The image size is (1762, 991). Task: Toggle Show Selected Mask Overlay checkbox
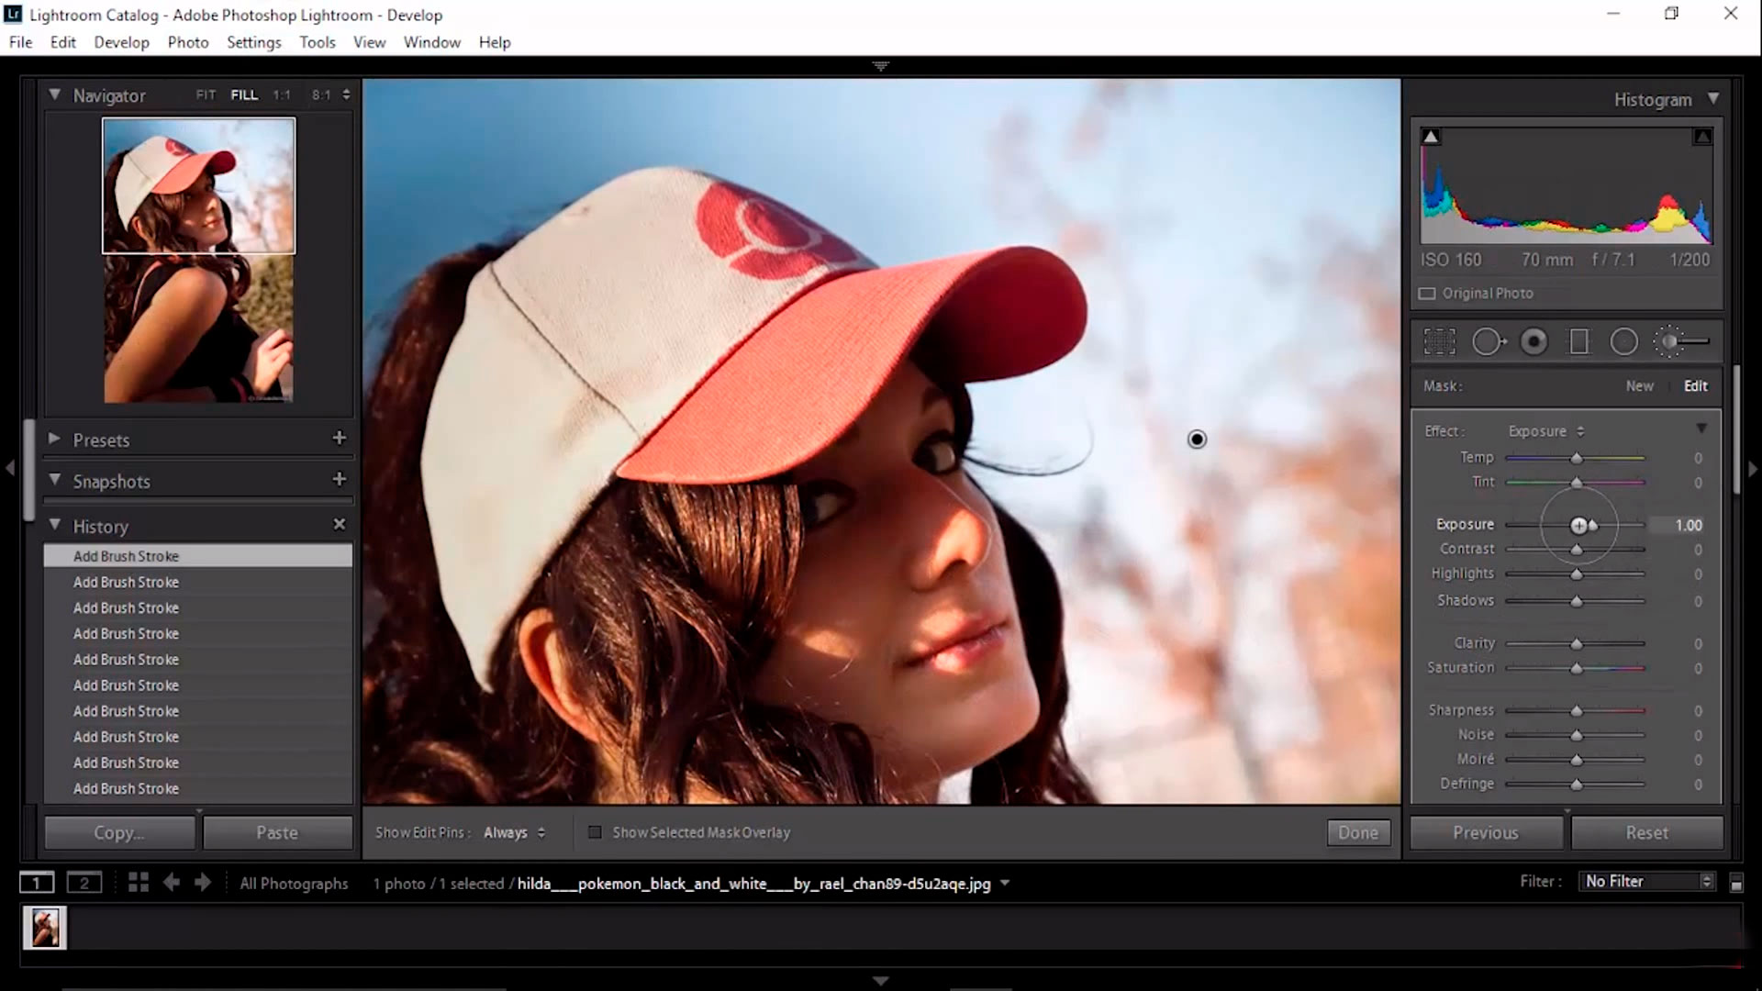coord(594,832)
